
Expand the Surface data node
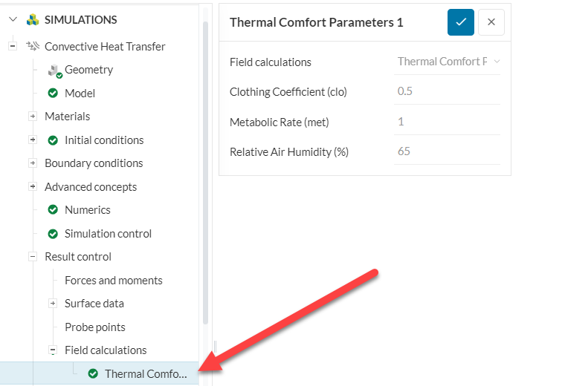click(53, 304)
